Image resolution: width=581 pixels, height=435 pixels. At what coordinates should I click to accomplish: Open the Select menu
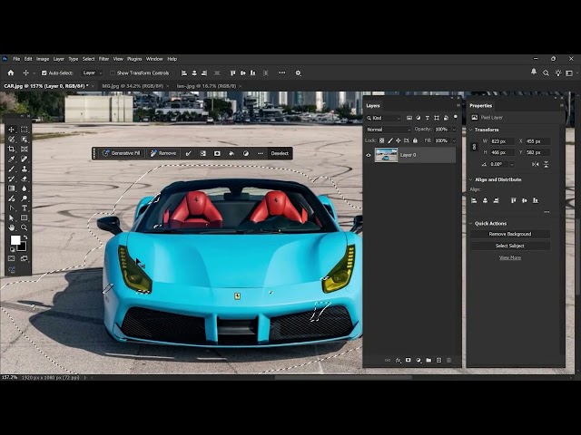[89, 59]
